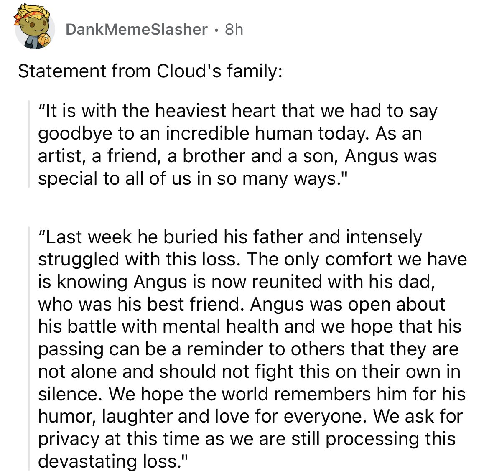Click the line 'artist, a friend, a brother'
Viewport: 489px width, 476px height.
pos(237,156)
